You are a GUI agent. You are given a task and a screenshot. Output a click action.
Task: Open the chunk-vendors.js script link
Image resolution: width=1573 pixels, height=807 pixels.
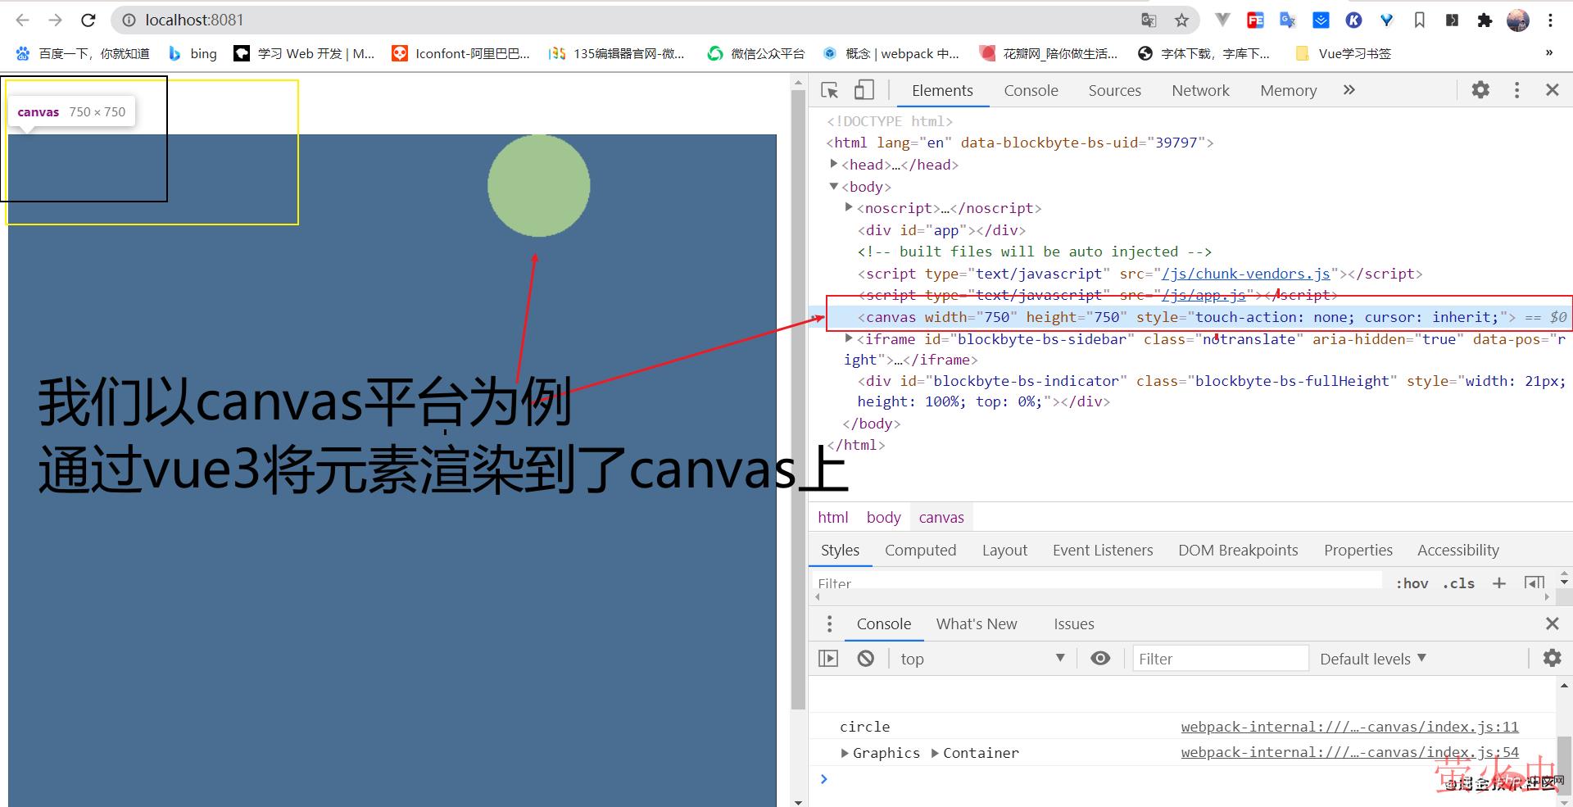1245,274
